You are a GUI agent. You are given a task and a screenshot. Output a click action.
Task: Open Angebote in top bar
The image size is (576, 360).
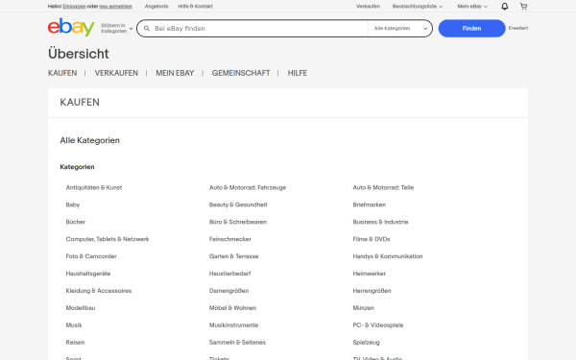(156, 7)
